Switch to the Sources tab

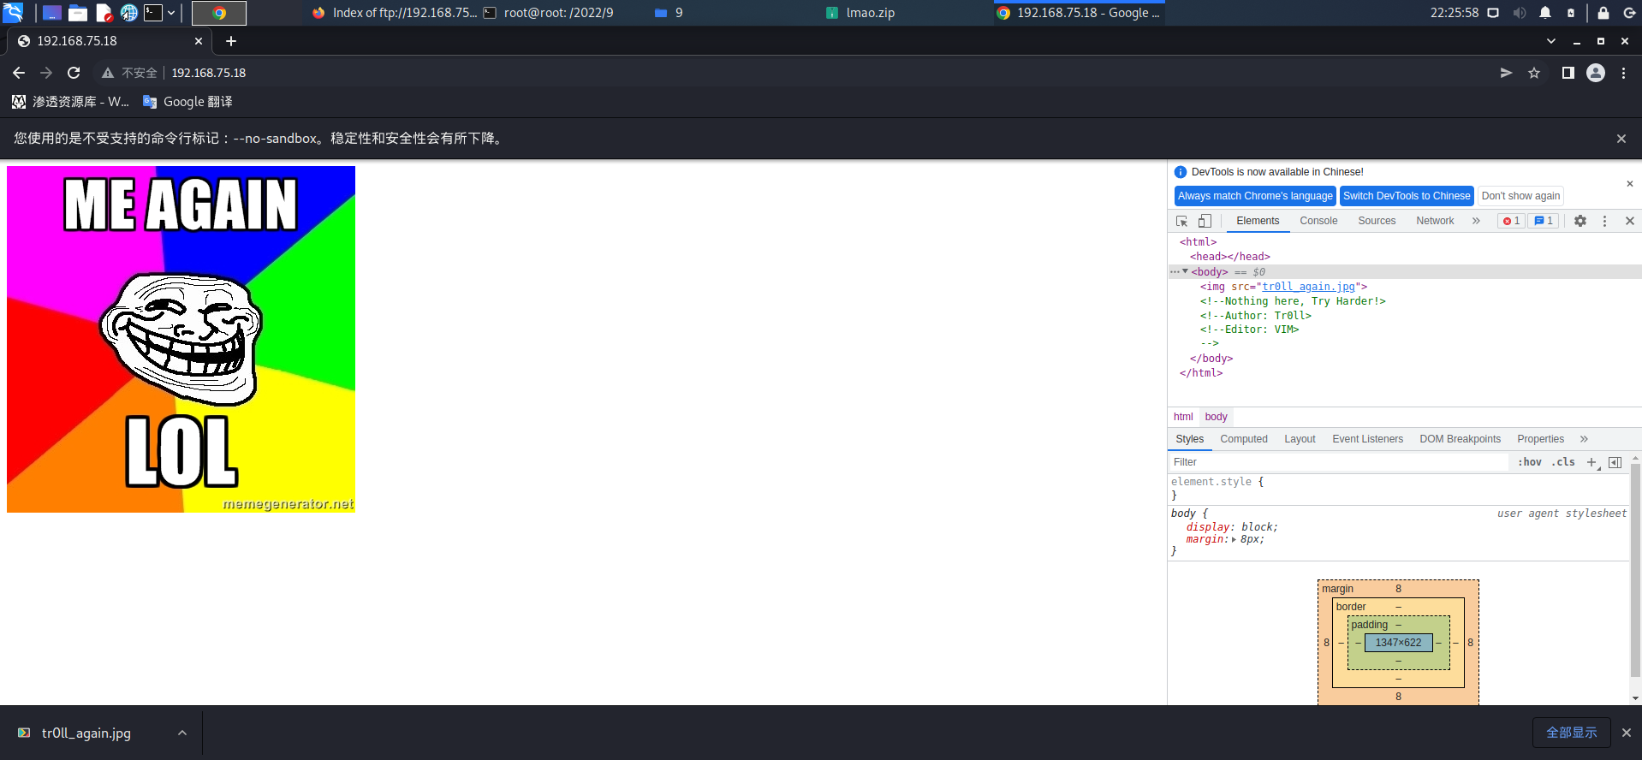(1377, 221)
